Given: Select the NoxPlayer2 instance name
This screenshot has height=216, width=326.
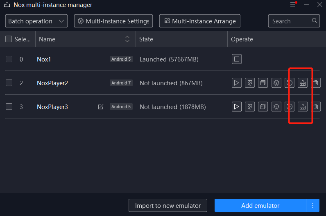Looking at the screenshot, I should 52,83.
